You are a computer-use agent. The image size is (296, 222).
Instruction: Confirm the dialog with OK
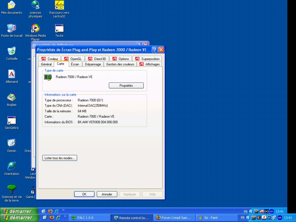point(84,194)
